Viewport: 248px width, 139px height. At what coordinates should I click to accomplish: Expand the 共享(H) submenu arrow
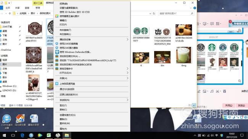coord(127,78)
